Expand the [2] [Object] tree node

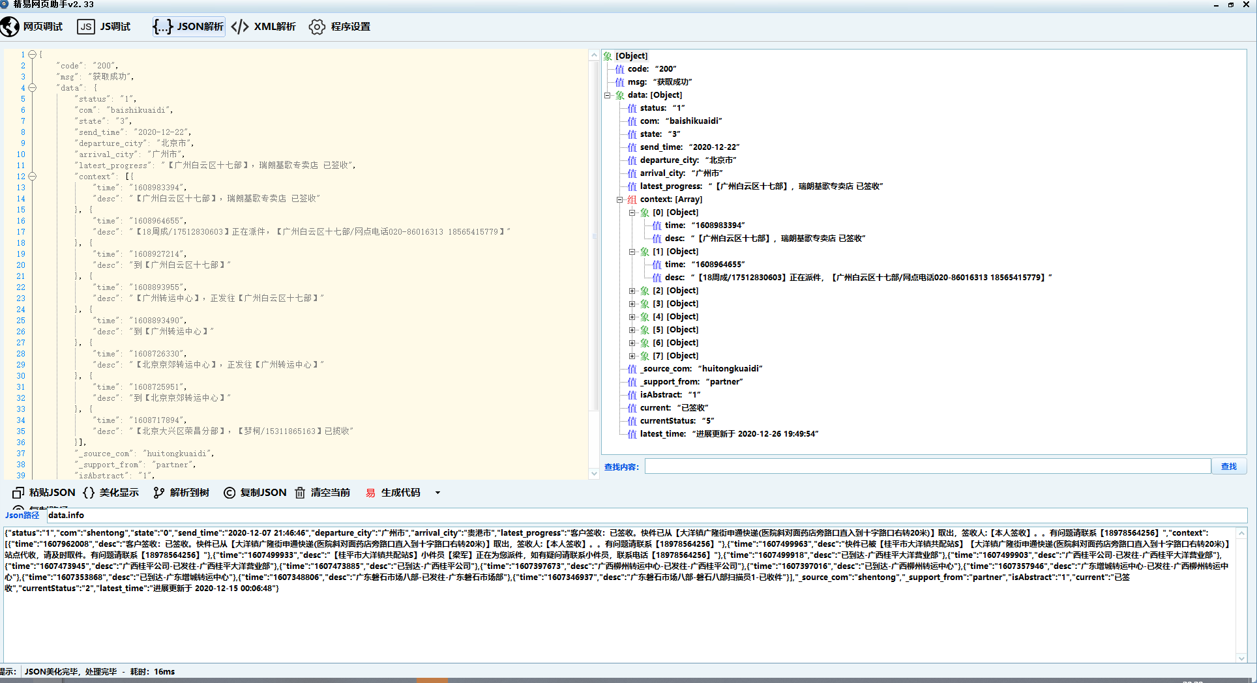point(632,291)
